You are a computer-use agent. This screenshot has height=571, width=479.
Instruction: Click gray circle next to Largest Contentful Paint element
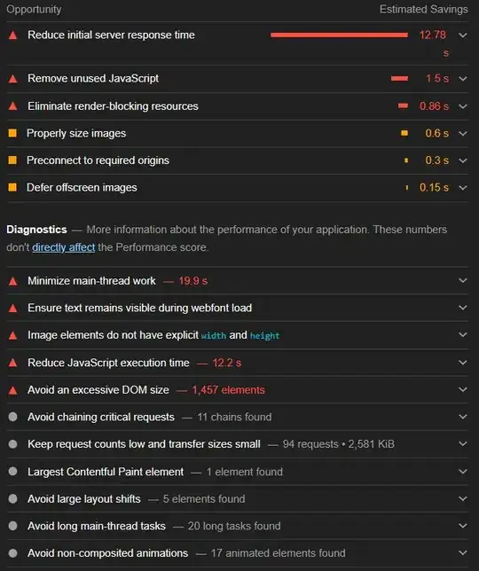coord(12,472)
